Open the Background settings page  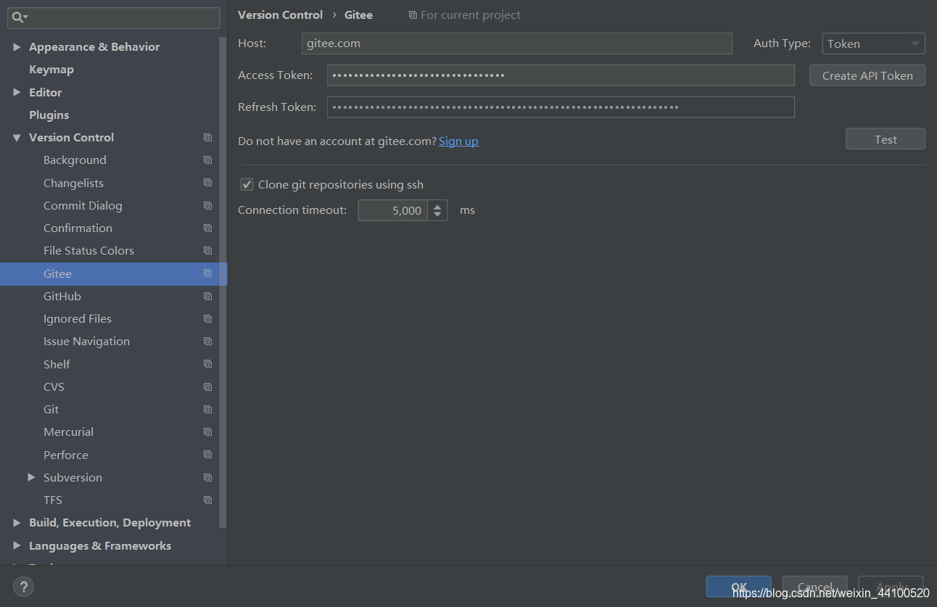[75, 160]
